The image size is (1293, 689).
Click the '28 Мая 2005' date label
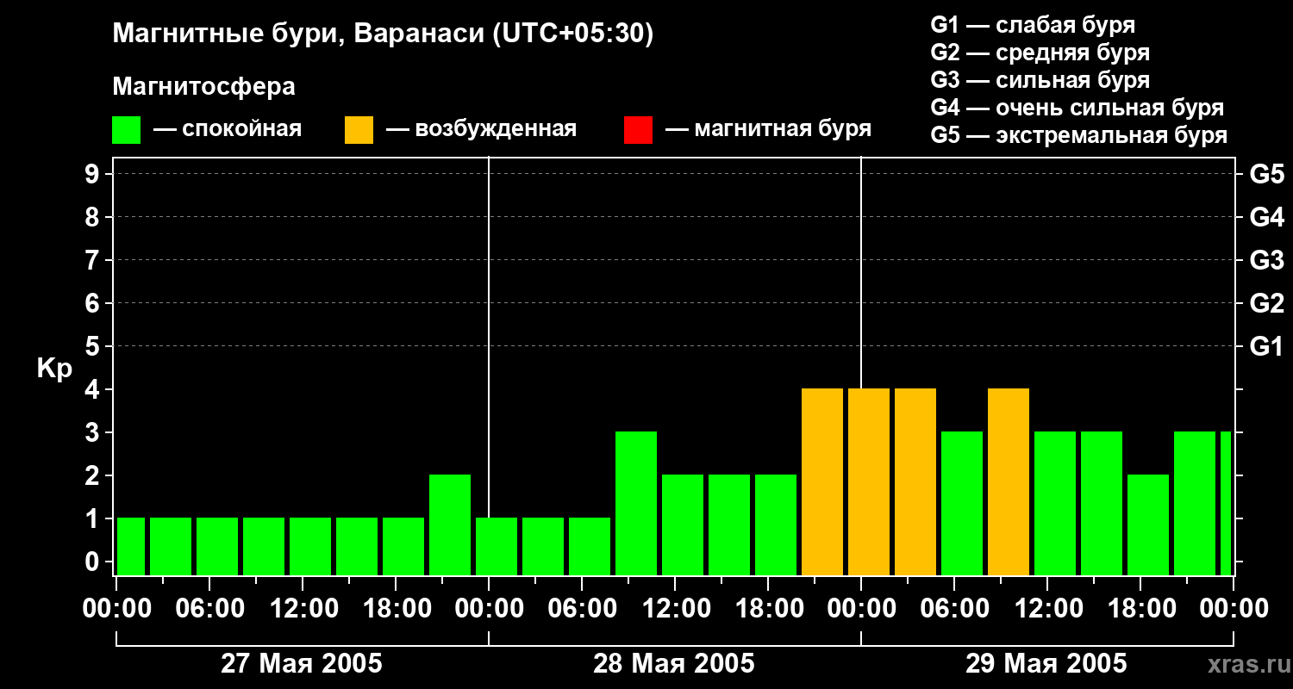(674, 663)
